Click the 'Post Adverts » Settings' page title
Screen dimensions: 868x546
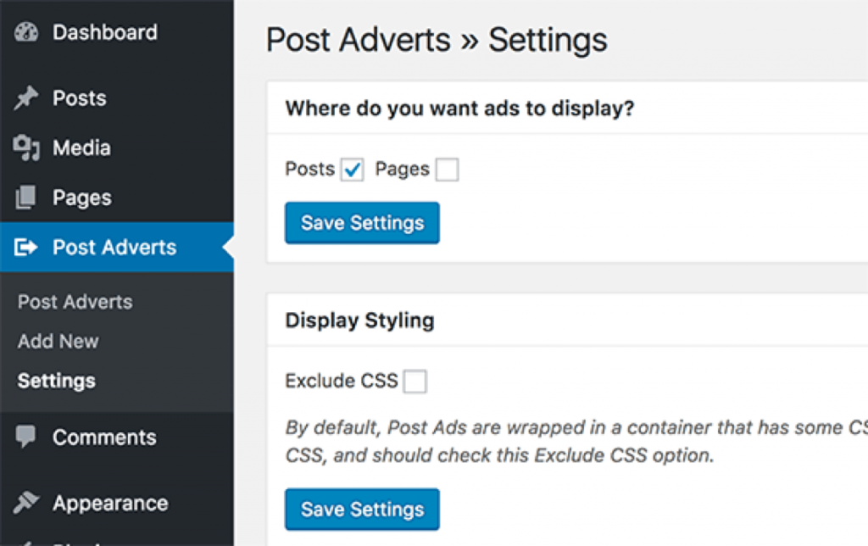pos(437,40)
